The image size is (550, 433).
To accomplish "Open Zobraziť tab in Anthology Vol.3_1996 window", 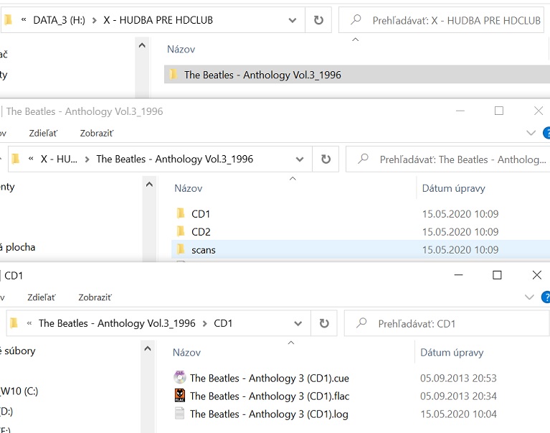I will (97, 133).
